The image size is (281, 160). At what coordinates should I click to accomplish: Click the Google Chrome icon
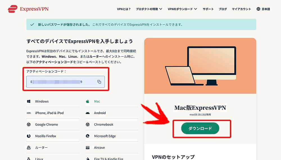[29, 124]
